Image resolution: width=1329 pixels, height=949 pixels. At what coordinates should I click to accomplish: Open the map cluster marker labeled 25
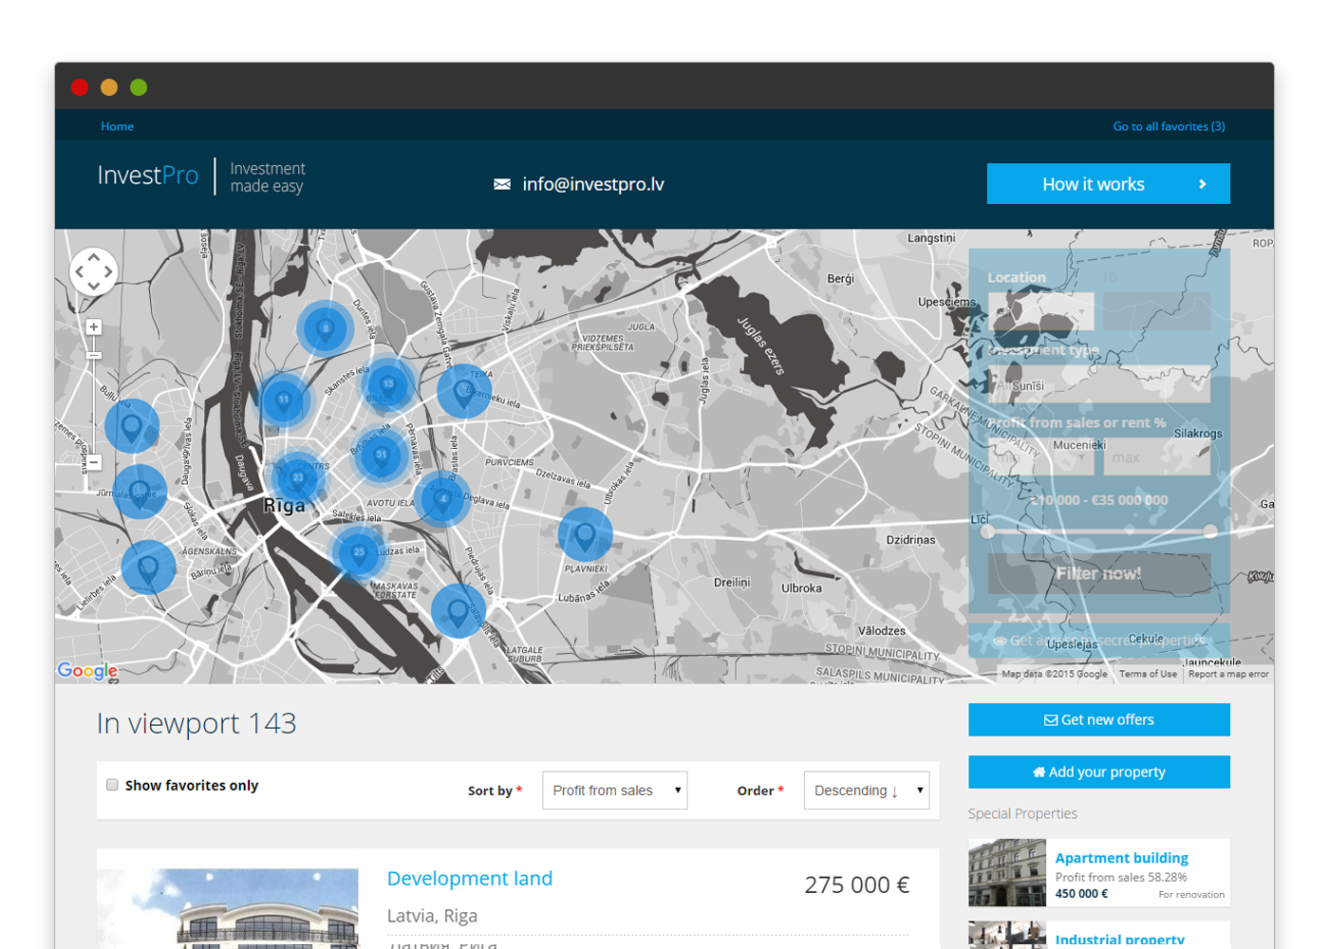coord(359,551)
